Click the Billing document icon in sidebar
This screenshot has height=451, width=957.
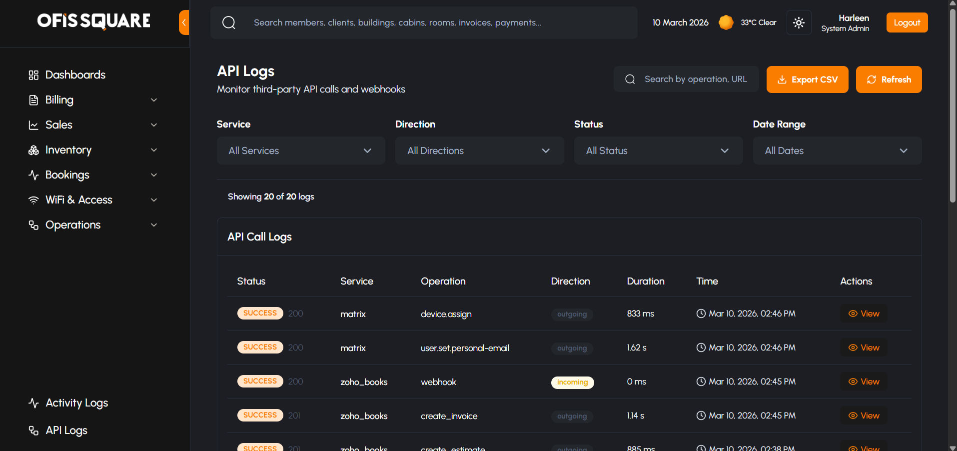click(33, 100)
